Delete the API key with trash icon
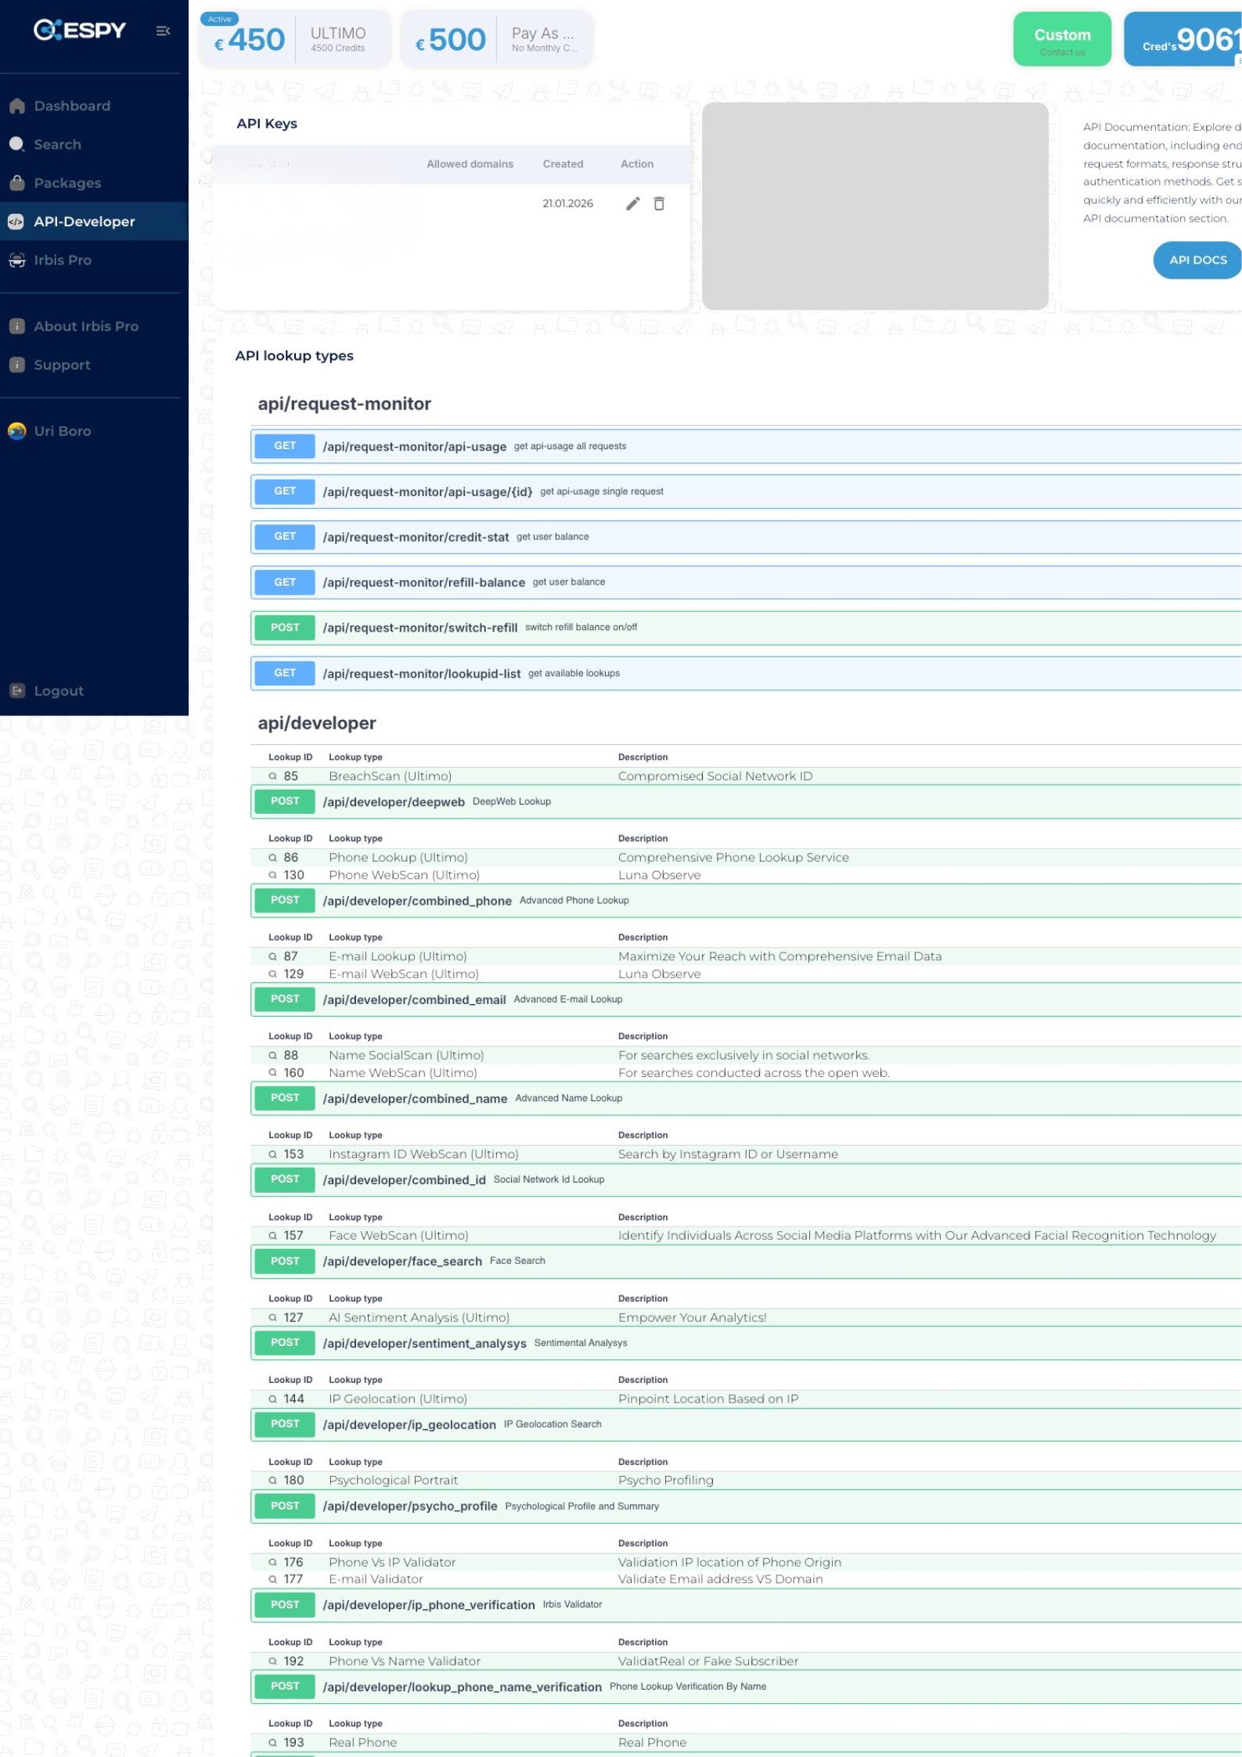 pyautogui.click(x=659, y=203)
